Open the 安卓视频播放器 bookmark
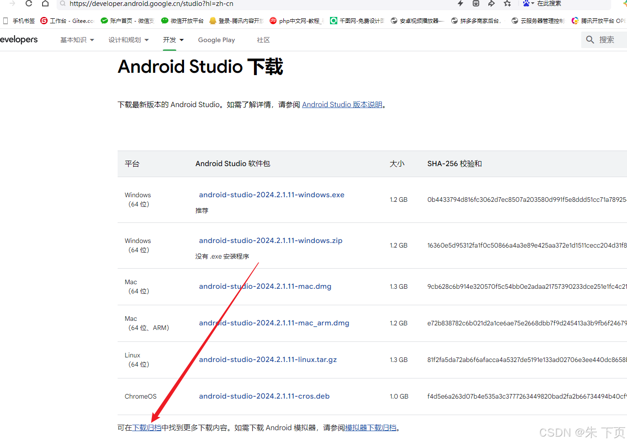 click(x=417, y=21)
